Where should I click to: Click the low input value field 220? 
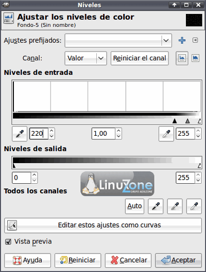pos(39,134)
